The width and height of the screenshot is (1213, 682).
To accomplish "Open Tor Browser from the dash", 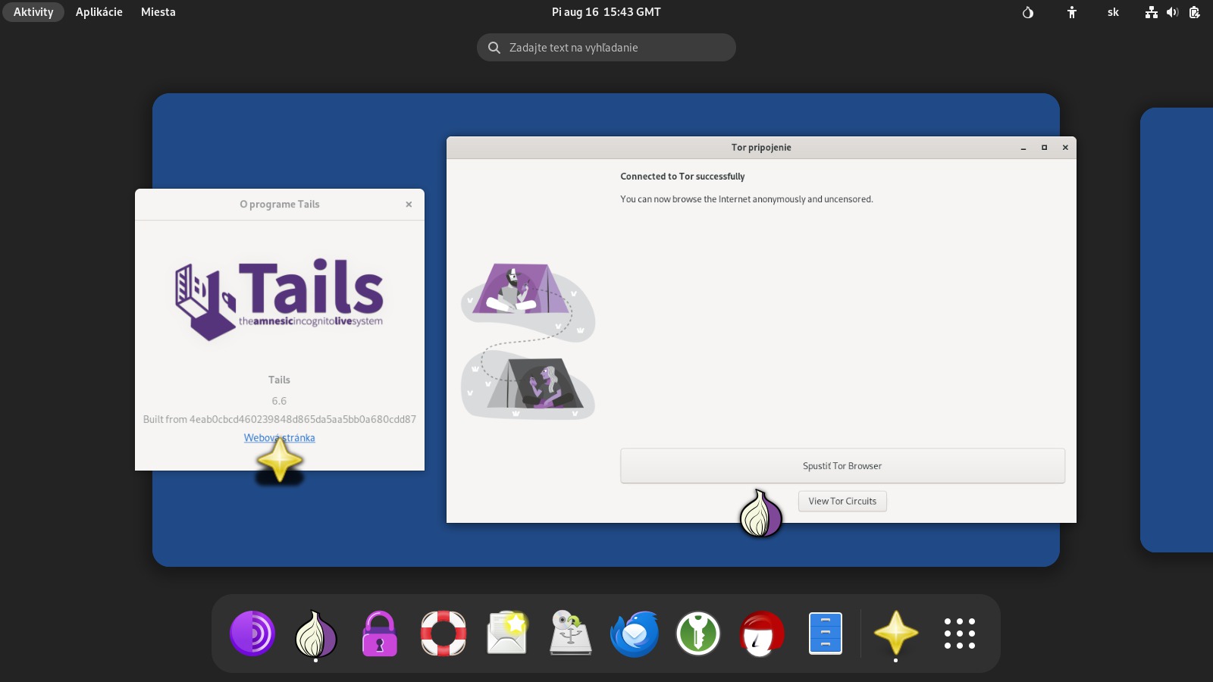I will 252,634.
